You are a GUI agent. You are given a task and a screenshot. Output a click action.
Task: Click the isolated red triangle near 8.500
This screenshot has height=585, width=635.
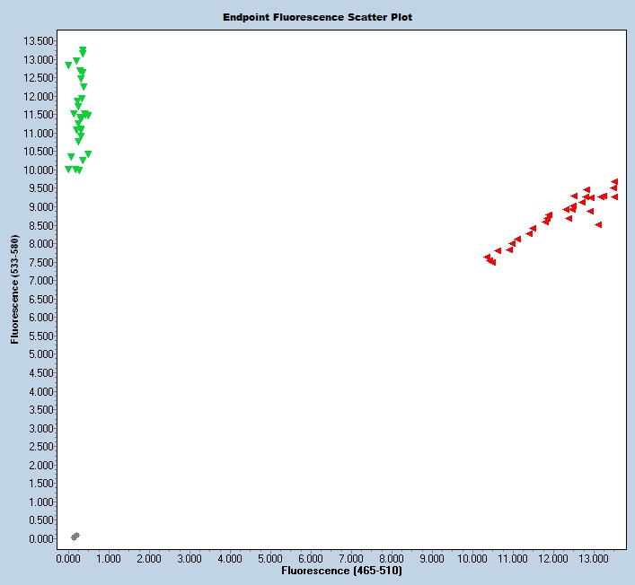598,224
